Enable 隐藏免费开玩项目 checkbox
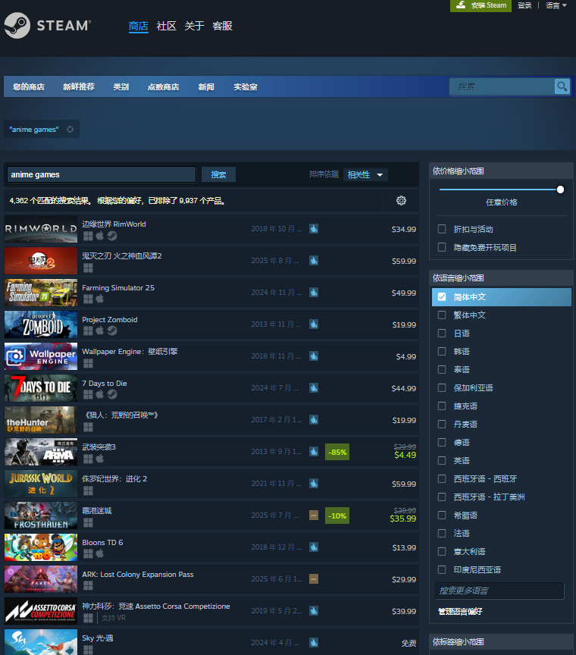The width and height of the screenshot is (576, 655). click(x=442, y=247)
